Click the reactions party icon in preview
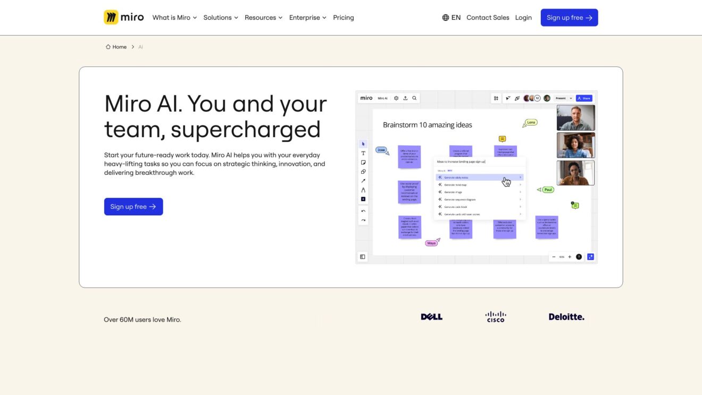This screenshot has height=395, width=702. (517, 98)
